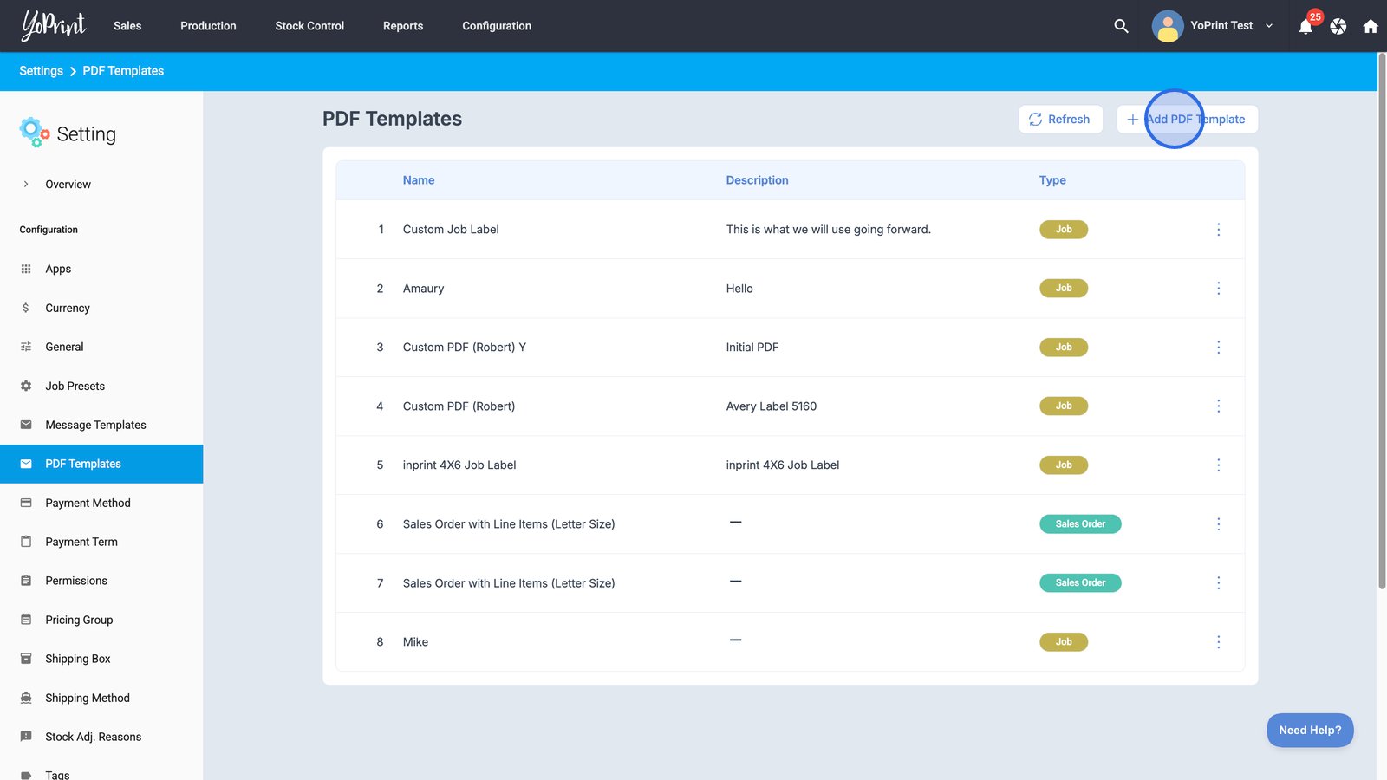This screenshot has width=1387, height=780.
Task: Click the Stock Adj. Reasons icon
Action: tap(26, 737)
